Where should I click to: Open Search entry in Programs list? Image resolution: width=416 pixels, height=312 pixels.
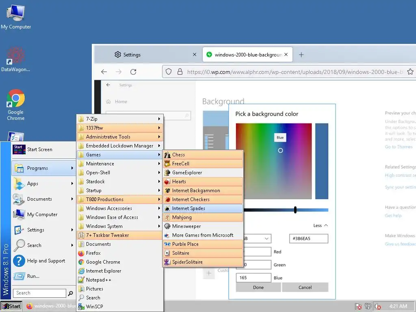120,298
